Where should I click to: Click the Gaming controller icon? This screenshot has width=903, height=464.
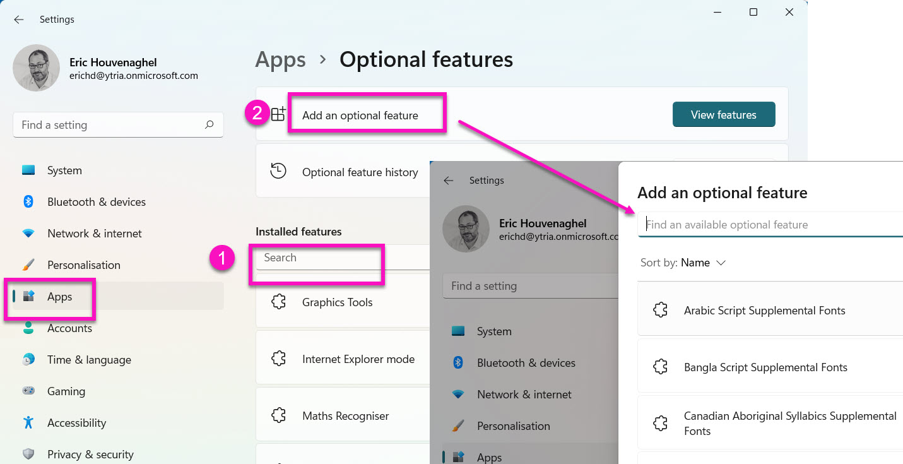tap(28, 391)
